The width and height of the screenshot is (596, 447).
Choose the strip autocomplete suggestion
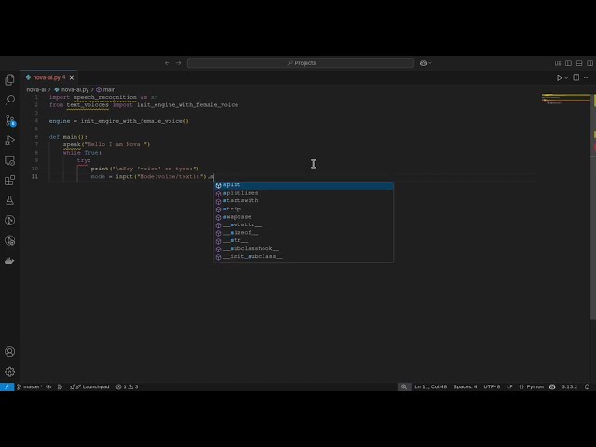tap(304, 209)
